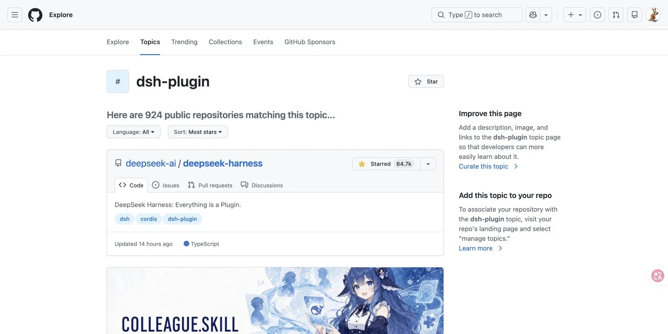Open the Issues icon in header
This screenshot has width=668, height=334.
597,15
